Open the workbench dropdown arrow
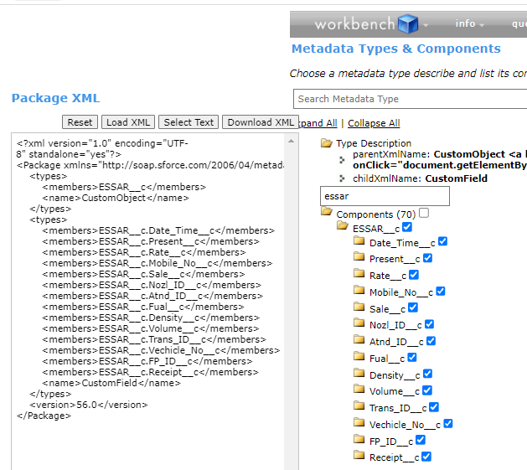Viewport: 527px width, 470px height. [x=426, y=25]
